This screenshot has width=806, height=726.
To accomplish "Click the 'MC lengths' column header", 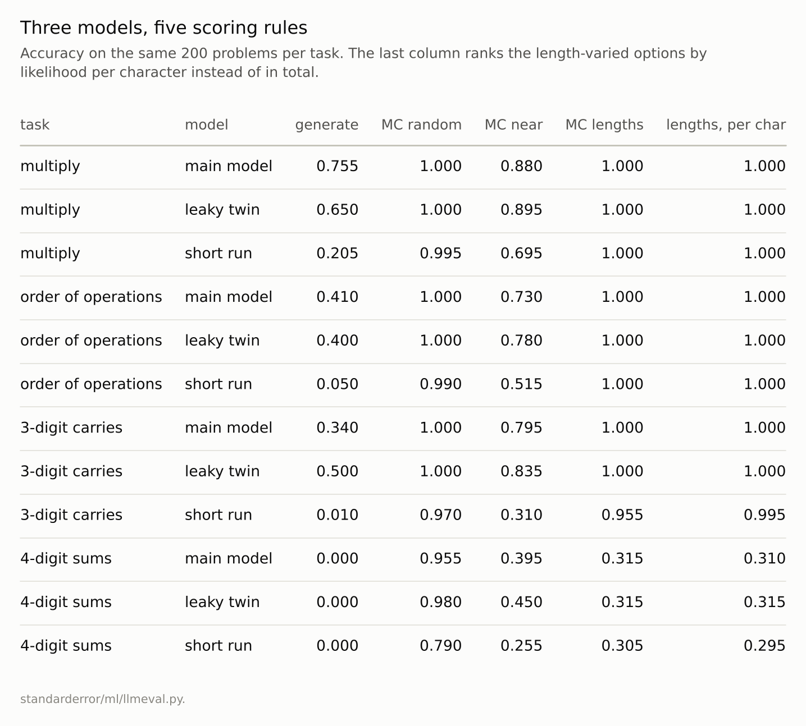I will coord(604,125).
